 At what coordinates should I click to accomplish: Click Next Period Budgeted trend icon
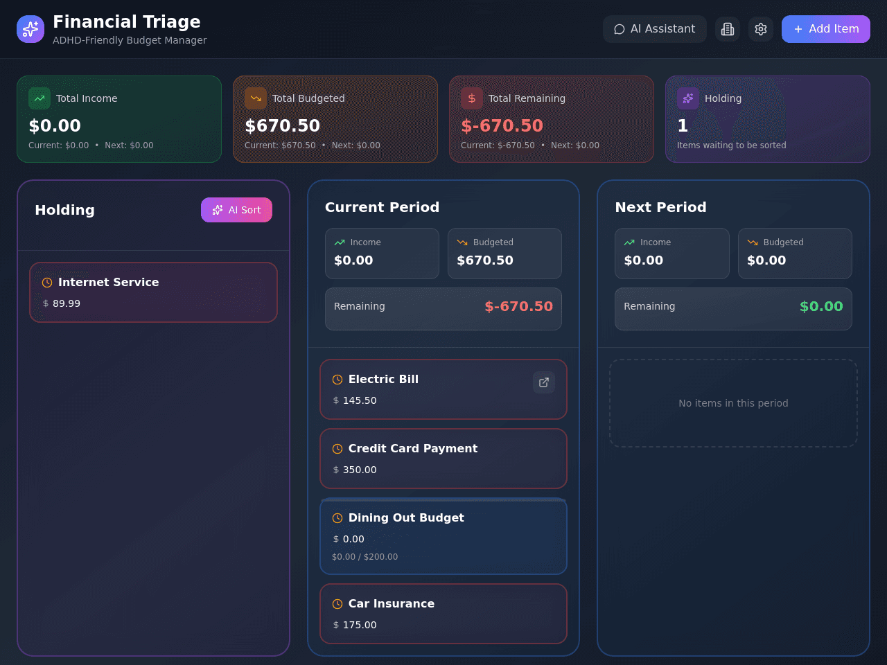753,242
